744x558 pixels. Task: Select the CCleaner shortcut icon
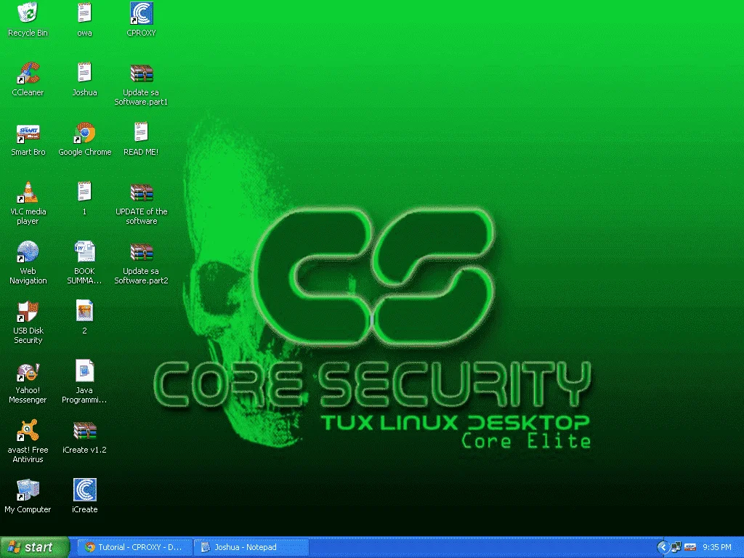click(x=28, y=73)
